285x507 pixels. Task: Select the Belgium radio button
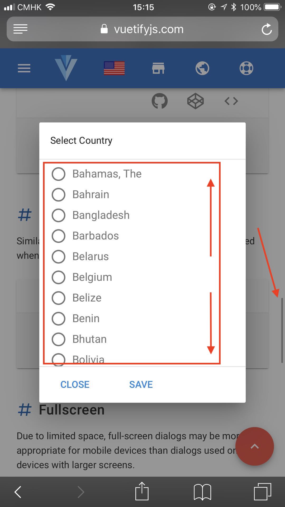point(58,277)
